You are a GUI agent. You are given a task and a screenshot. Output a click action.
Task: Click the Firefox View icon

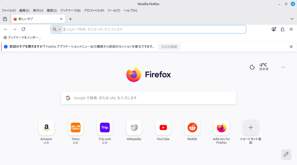click(5, 19)
